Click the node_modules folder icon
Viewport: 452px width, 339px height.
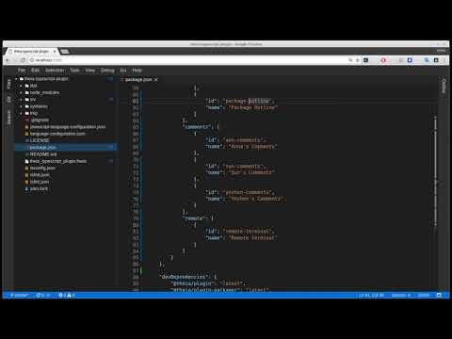[x=27, y=92]
